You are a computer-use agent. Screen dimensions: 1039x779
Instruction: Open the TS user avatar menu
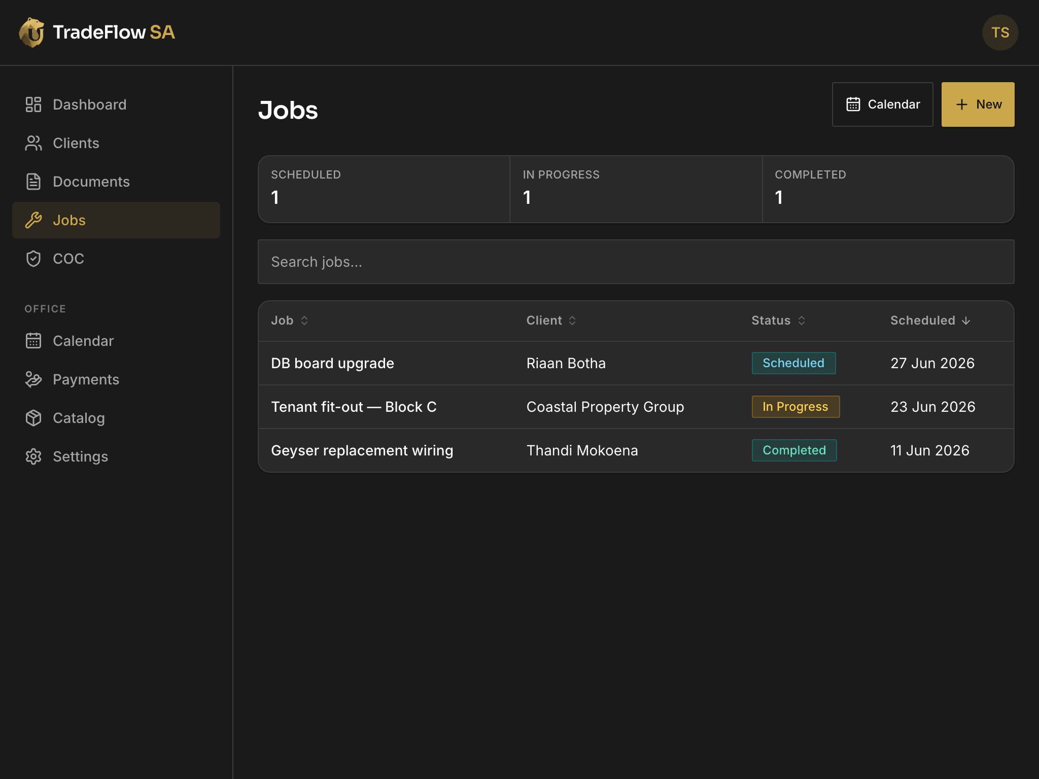(x=1000, y=32)
